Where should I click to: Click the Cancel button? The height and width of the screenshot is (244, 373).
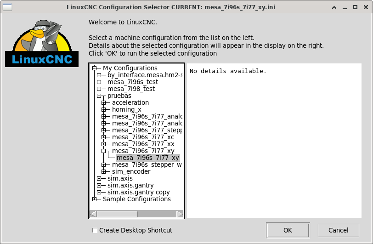pyautogui.click(x=338, y=230)
